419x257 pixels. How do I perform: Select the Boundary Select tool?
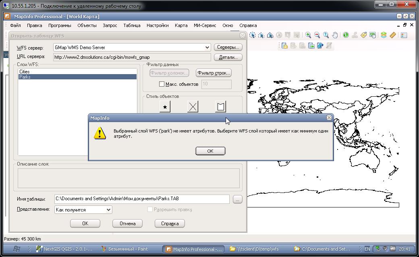click(270, 35)
